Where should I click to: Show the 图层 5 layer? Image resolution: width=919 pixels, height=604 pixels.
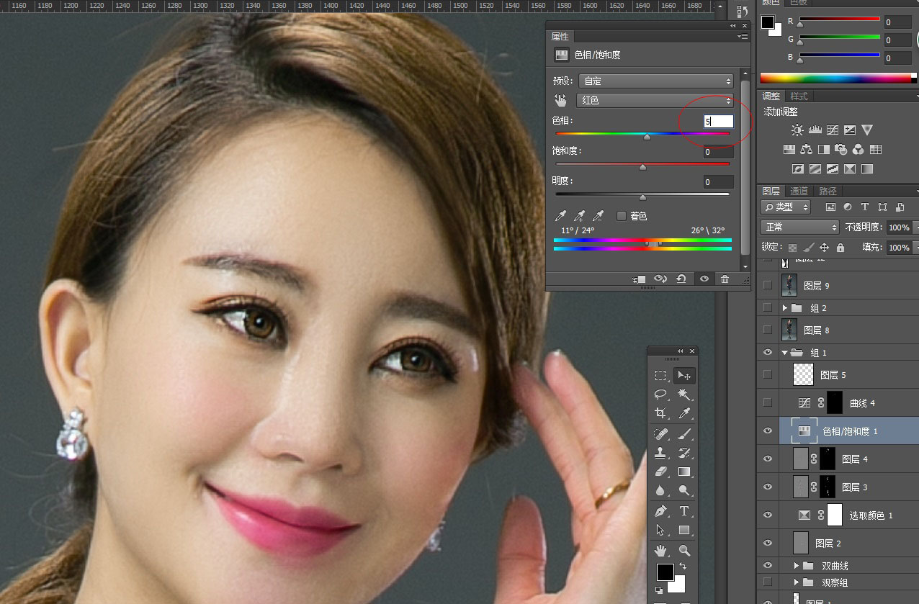pos(768,374)
